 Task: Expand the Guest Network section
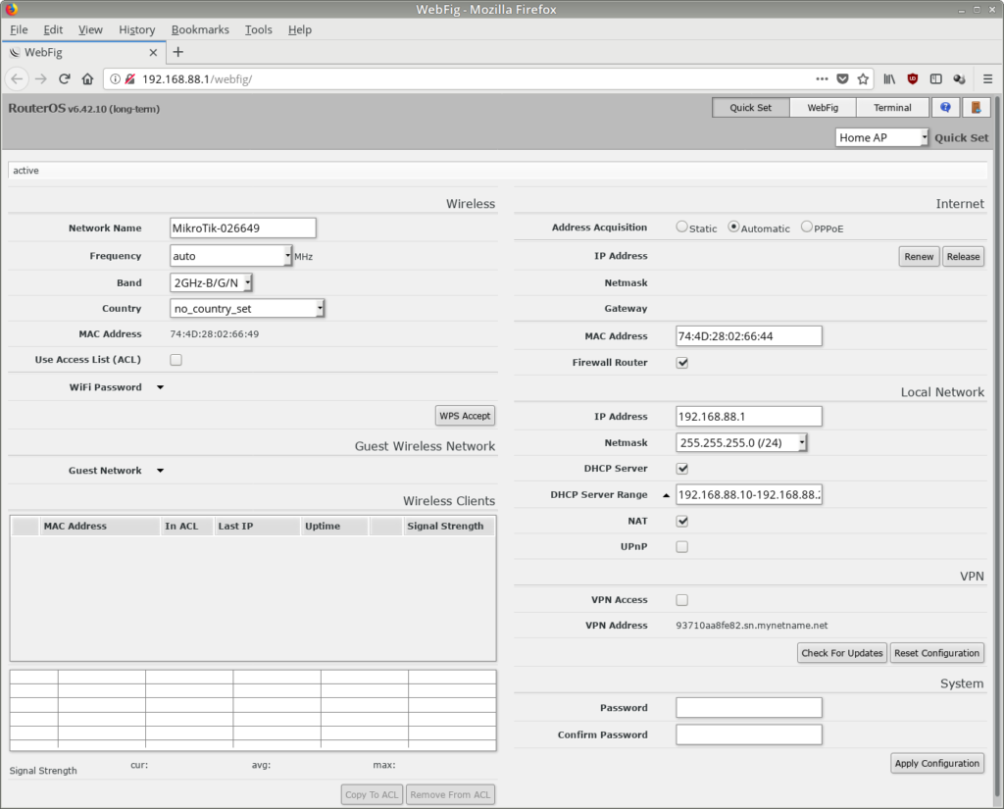[x=160, y=470]
